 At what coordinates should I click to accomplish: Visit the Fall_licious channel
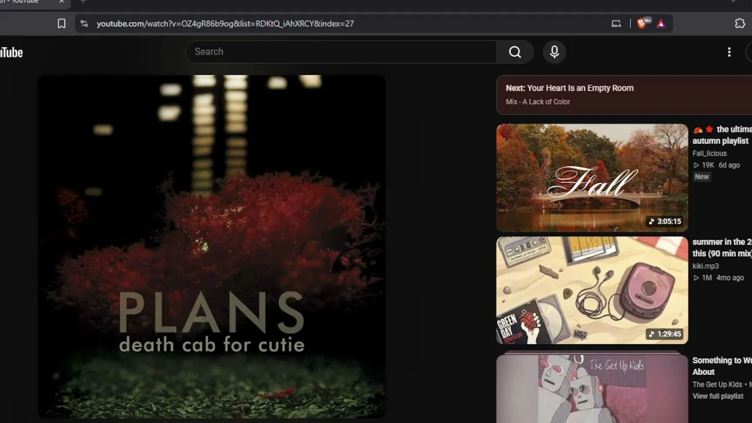(x=710, y=153)
